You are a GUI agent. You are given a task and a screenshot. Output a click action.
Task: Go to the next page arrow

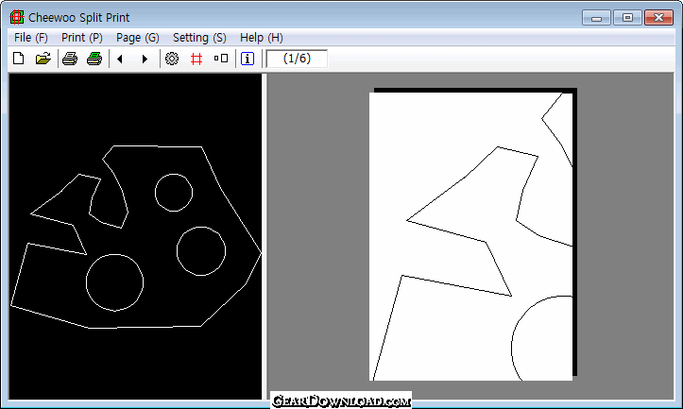click(x=145, y=59)
